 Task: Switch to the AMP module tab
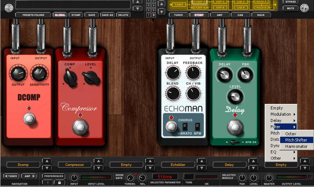(220, 15)
